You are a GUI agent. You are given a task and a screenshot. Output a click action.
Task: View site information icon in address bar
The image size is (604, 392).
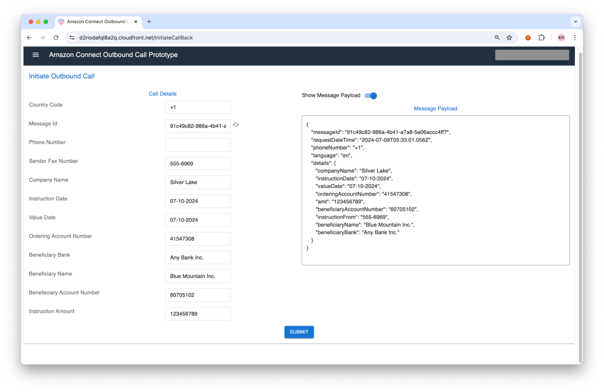(x=72, y=38)
